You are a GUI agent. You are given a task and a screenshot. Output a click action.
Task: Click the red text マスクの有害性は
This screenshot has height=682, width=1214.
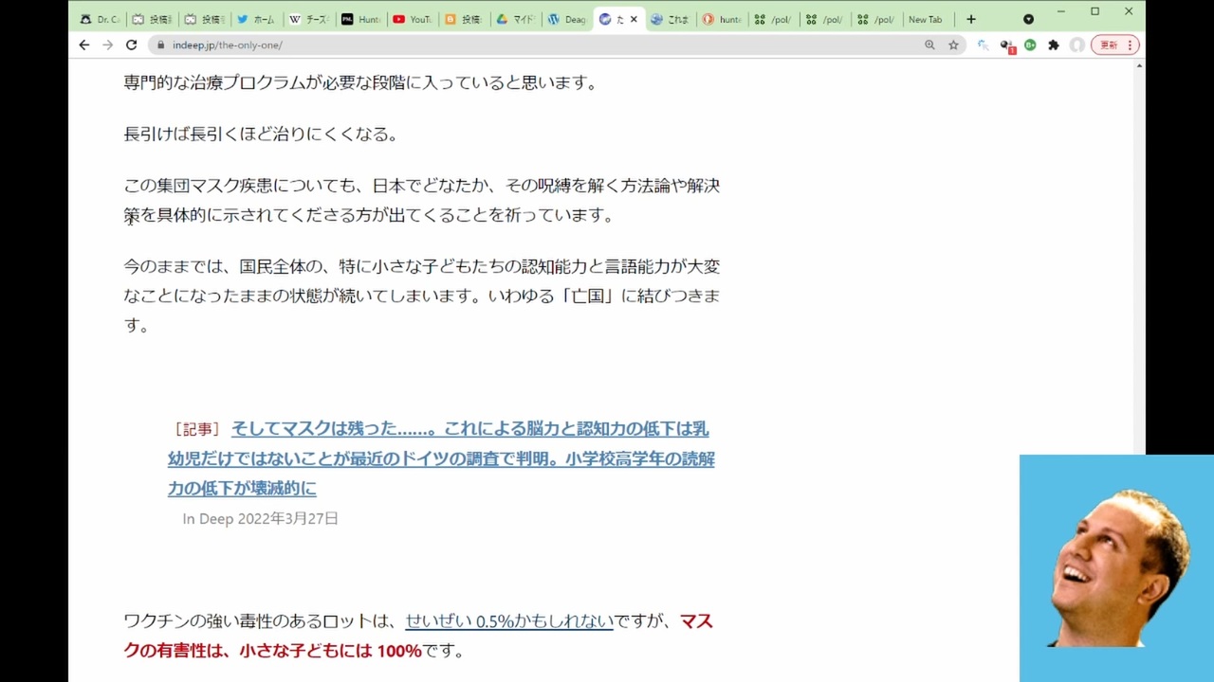[x=418, y=636]
